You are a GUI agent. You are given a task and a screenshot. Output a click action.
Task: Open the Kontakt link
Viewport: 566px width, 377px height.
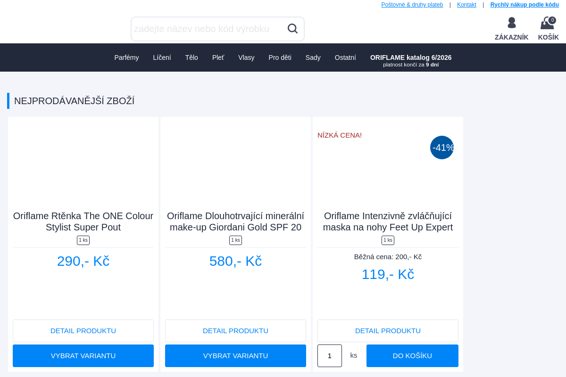coord(466,5)
